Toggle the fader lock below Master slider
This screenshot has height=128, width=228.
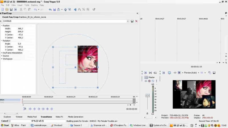pos(147,113)
